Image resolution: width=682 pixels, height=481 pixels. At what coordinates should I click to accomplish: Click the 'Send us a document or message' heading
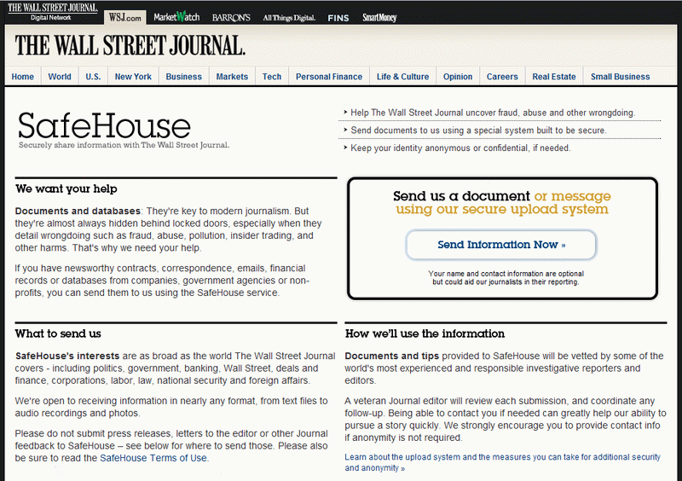coord(502,202)
